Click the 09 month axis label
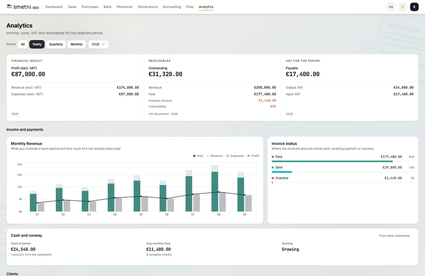Image resolution: width=425 pixels, height=276 pixels. click(x=244, y=214)
